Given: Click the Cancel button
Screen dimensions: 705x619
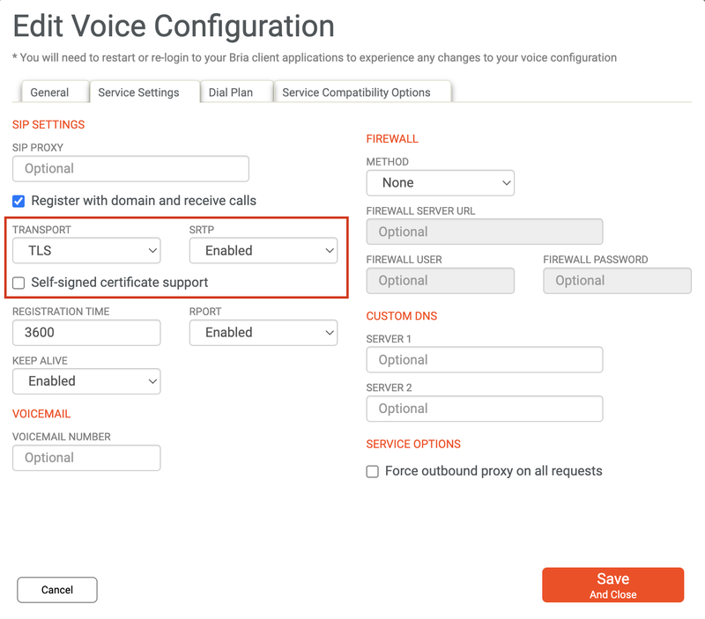Looking at the screenshot, I should pos(57,590).
